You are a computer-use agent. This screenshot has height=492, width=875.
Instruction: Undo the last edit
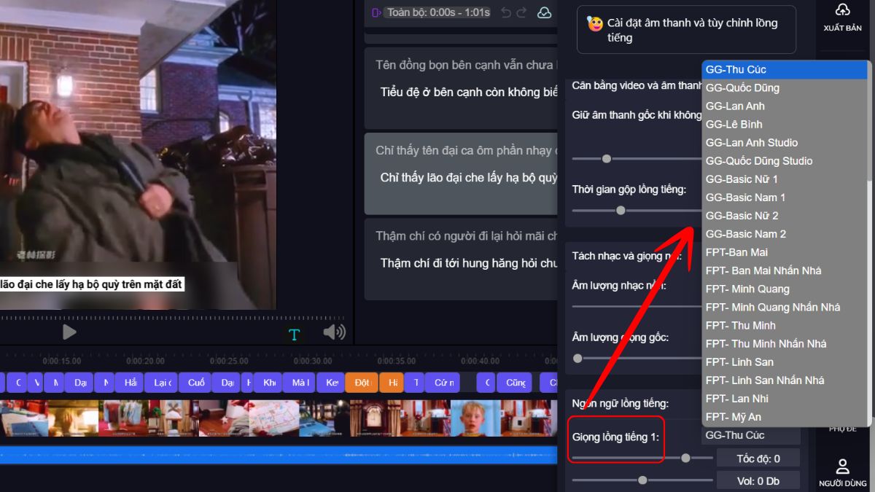coord(506,12)
